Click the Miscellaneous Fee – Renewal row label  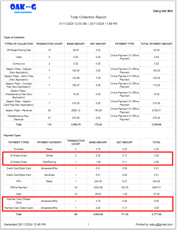[x=19, y=118]
